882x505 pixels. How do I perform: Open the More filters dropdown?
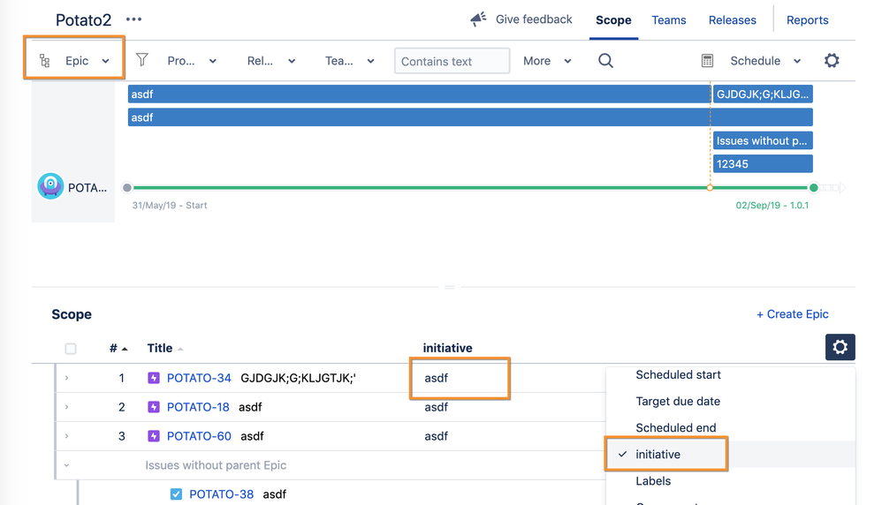click(x=547, y=61)
